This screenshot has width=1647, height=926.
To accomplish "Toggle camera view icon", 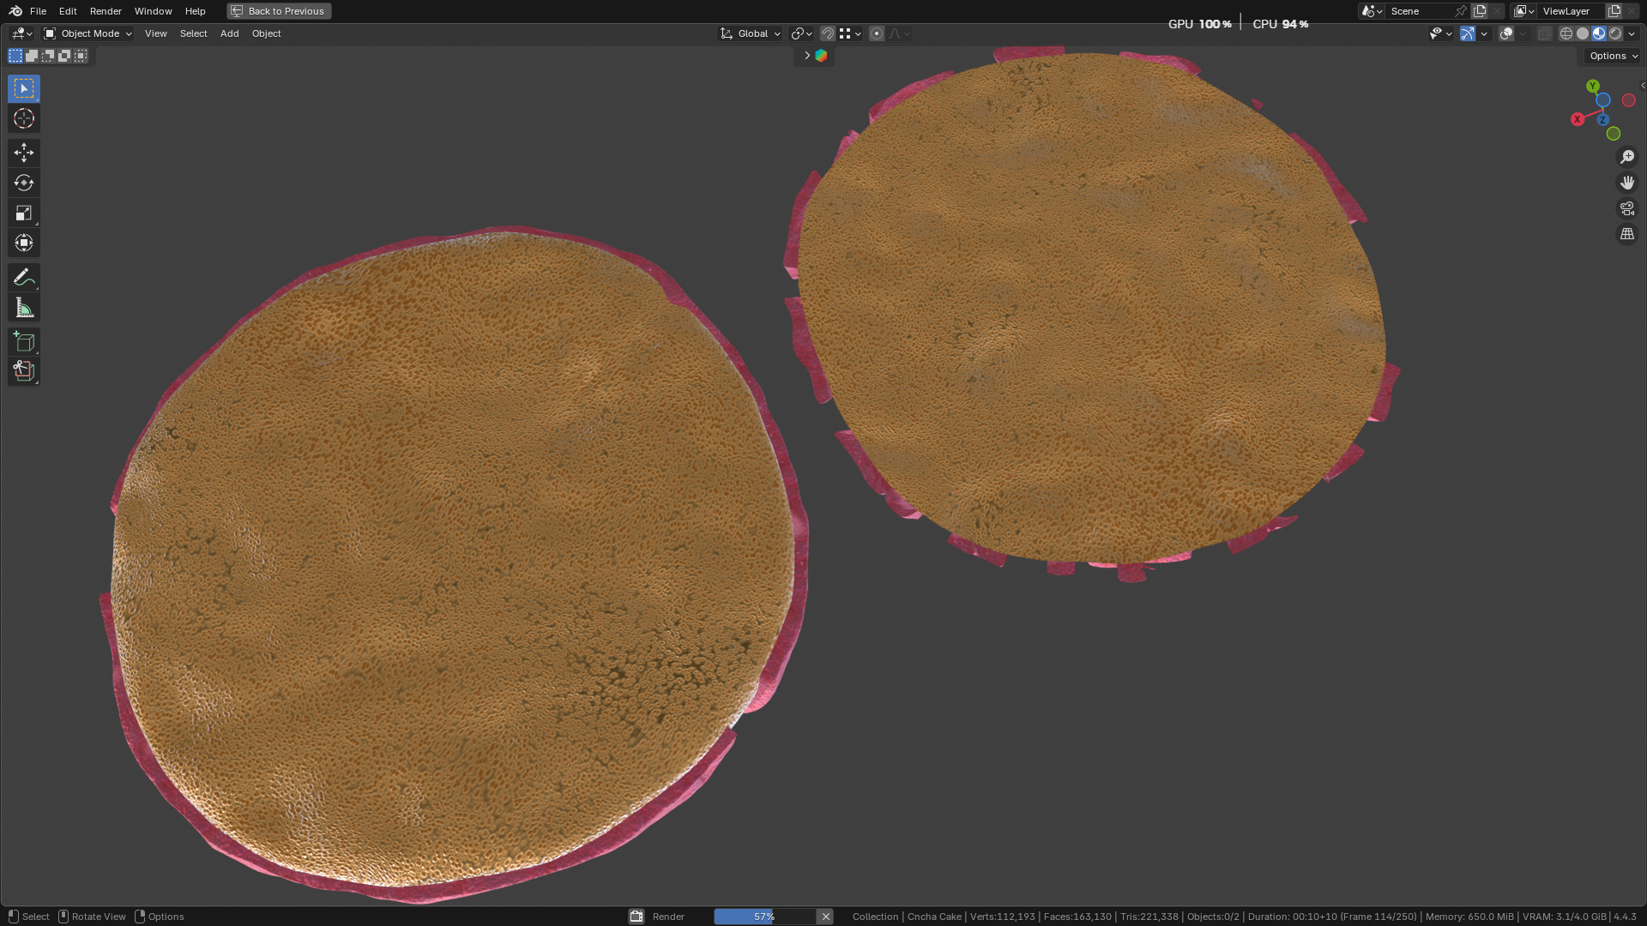I will [1627, 208].
